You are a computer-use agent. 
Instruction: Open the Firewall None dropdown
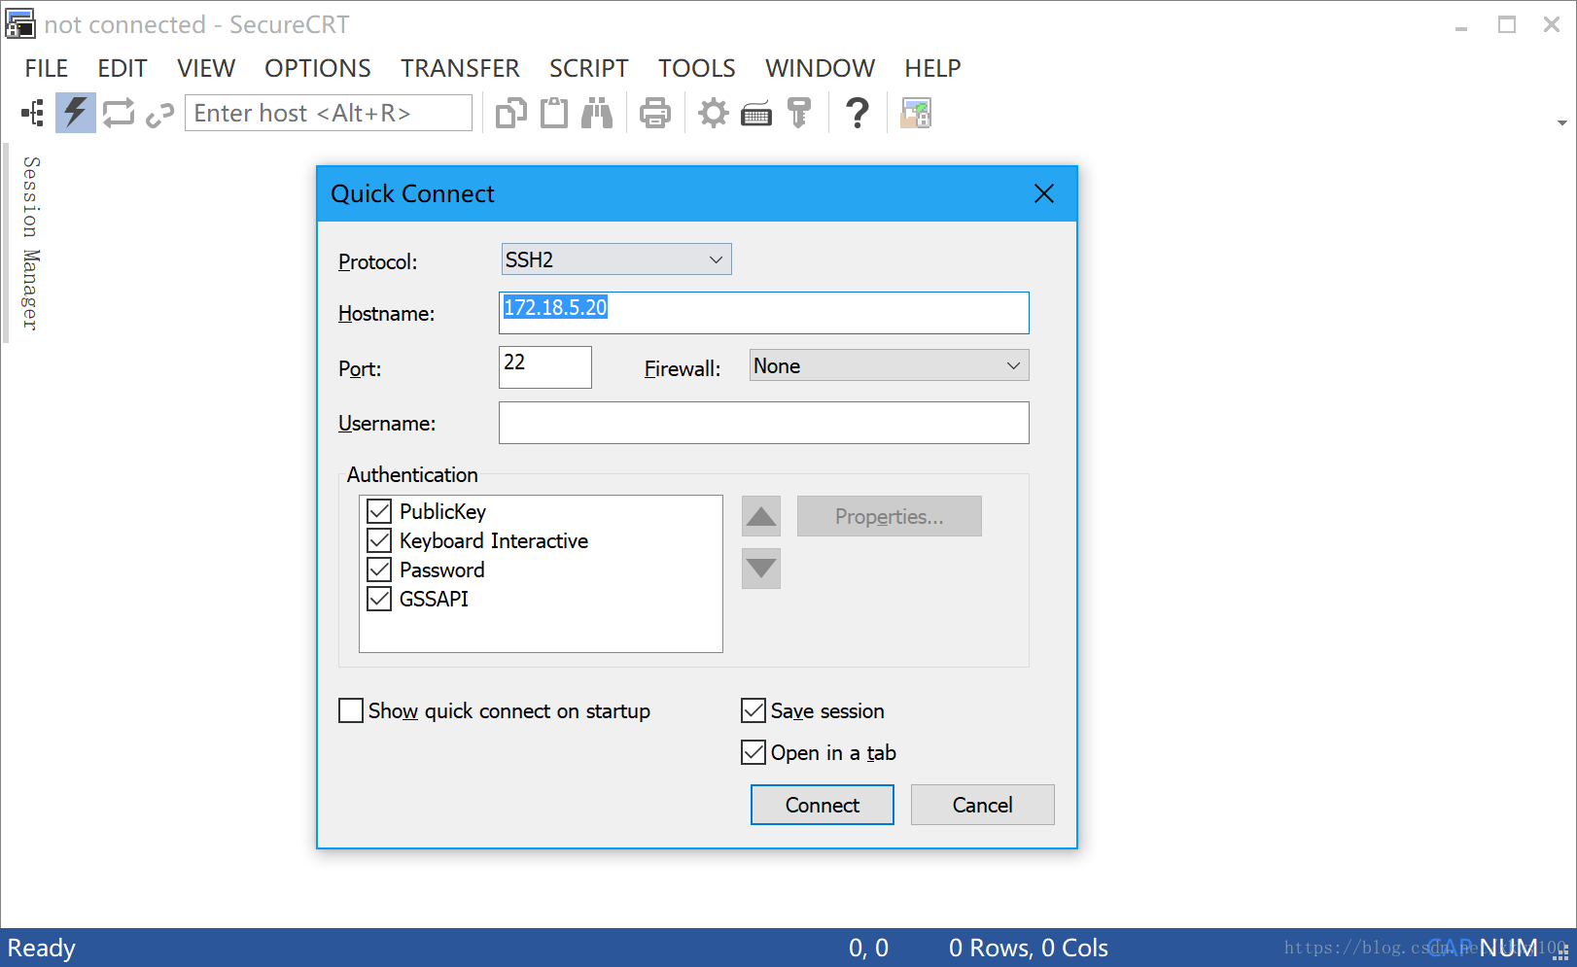coord(889,365)
